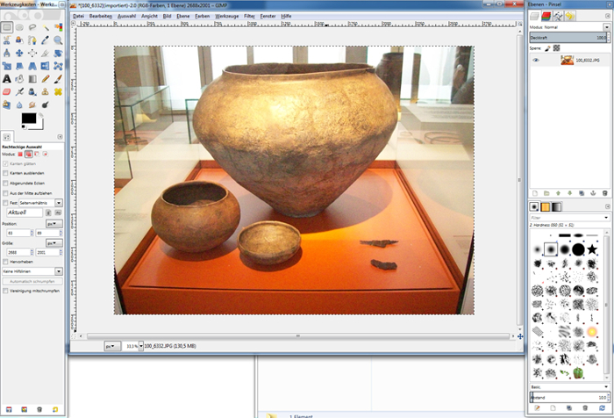614x418 pixels.
Task: Enable the 'Kanten ausblenden' checkbox
Action: click(x=5, y=173)
